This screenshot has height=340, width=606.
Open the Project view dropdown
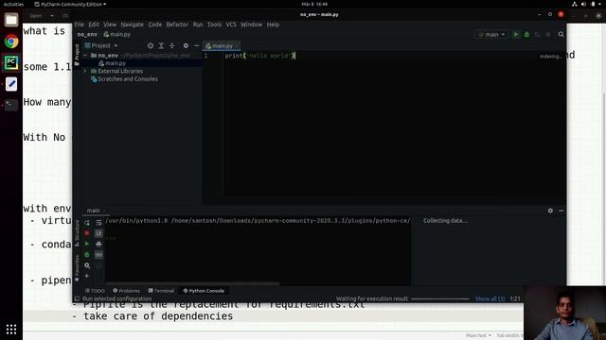101,45
